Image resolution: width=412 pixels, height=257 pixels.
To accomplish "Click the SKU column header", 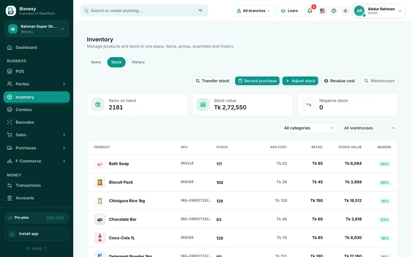I will coord(184,147).
